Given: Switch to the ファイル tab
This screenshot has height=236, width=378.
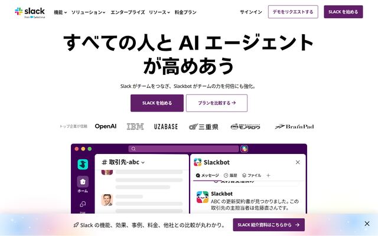Looking at the screenshot, I should [x=252, y=175].
